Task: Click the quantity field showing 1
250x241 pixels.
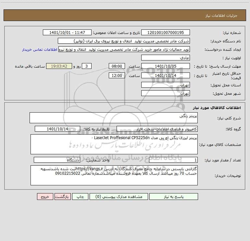Action: point(173,160)
